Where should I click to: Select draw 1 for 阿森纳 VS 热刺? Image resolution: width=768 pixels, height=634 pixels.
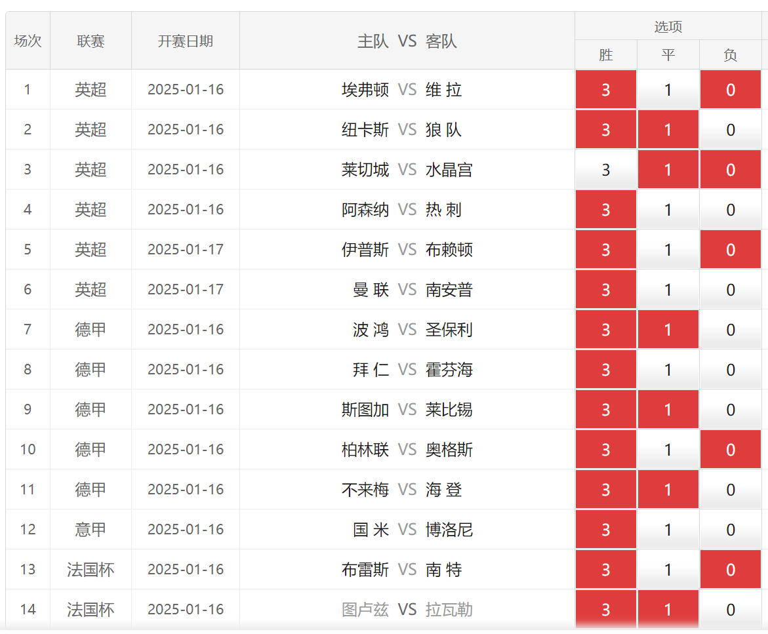coord(668,210)
